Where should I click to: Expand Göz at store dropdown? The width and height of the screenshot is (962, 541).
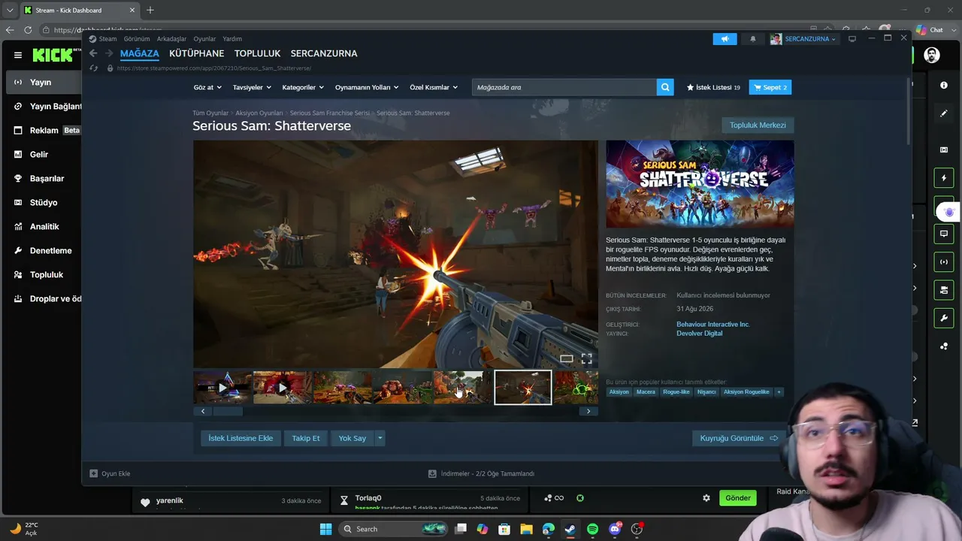[207, 87]
